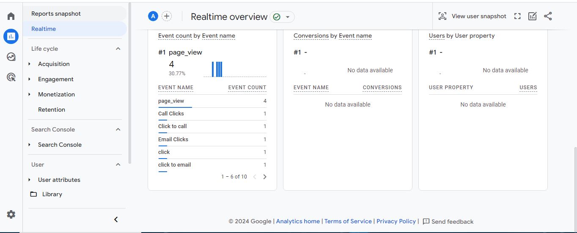The height and width of the screenshot is (233, 577).
Task: Open Reports snapshot in sidebar
Action: 56,14
